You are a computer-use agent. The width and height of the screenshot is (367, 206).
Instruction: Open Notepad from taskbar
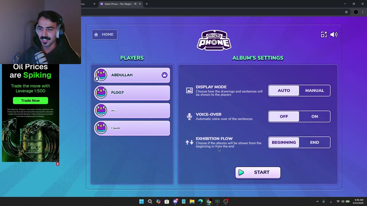183,202
